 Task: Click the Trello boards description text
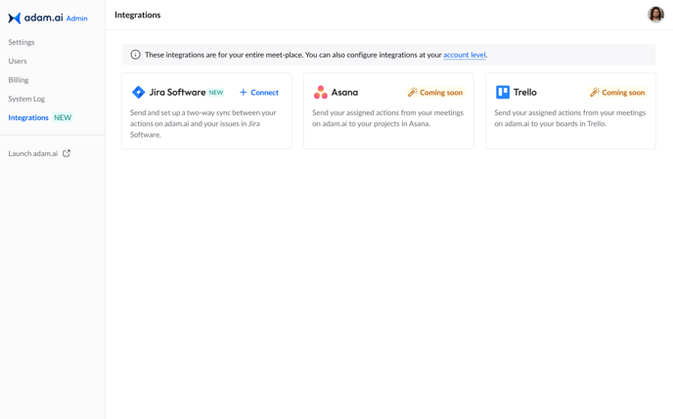[x=570, y=118]
